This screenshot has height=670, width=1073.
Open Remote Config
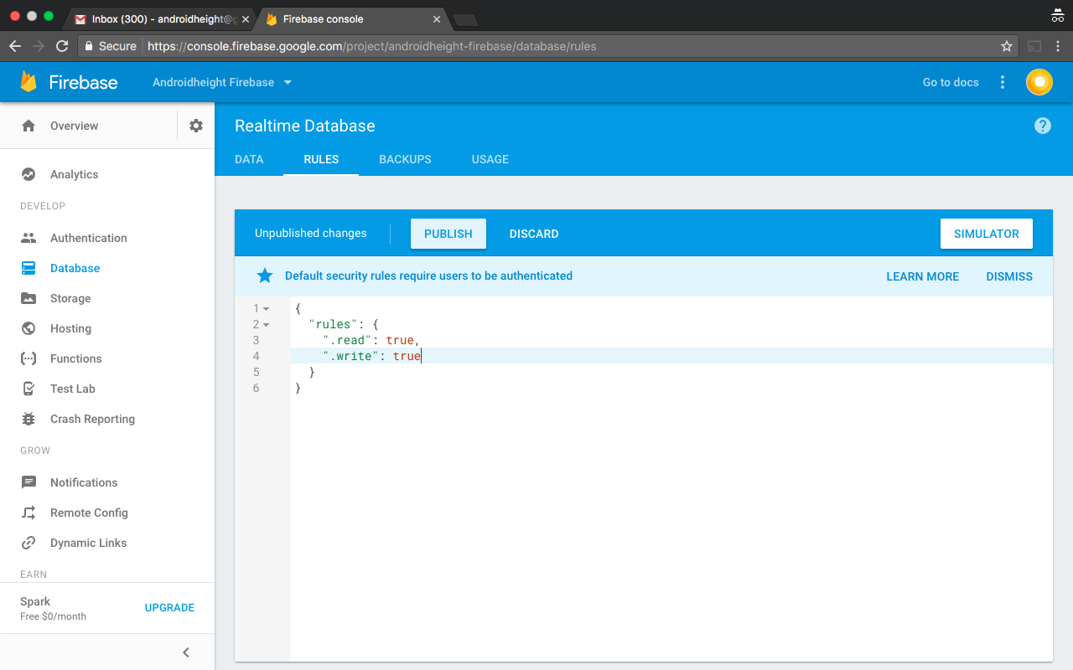coord(89,513)
